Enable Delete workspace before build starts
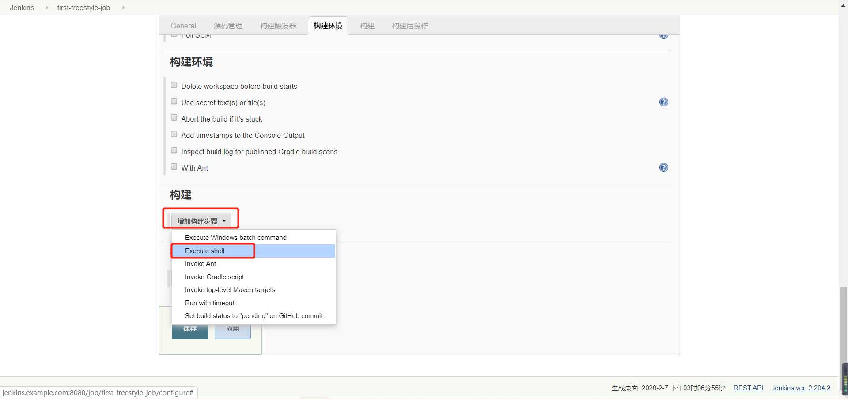Screen dimensions: 848x399 [x=174, y=85]
